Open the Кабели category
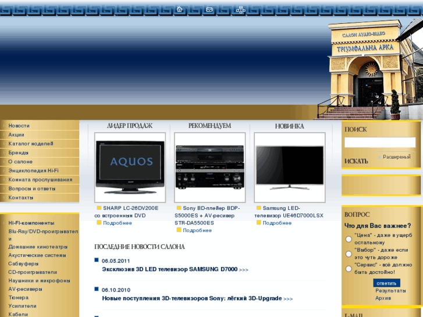This screenshot has width=423, height=317. coord(18,314)
